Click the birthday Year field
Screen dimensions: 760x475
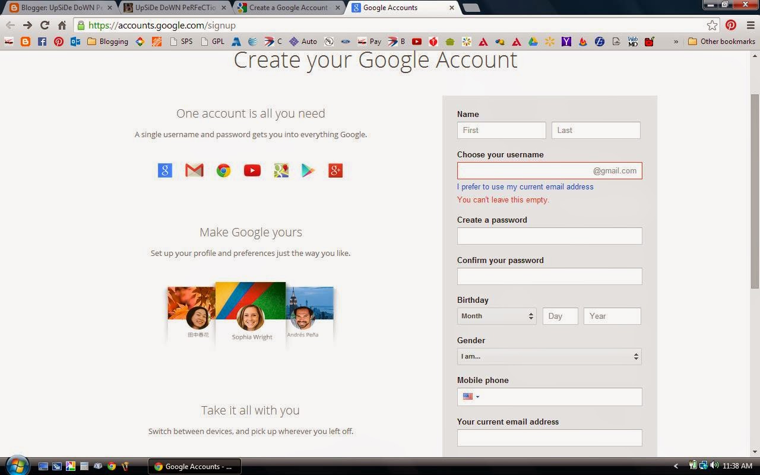click(612, 316)
